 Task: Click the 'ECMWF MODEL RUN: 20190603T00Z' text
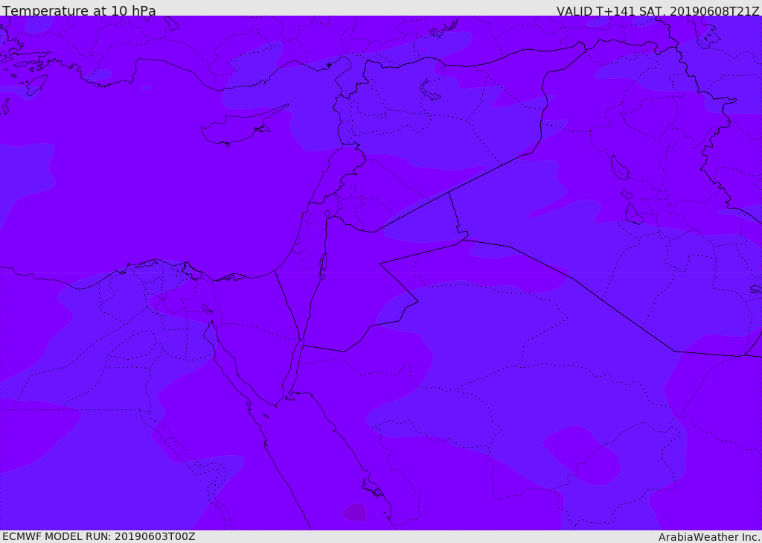click(x=99, y=536)
